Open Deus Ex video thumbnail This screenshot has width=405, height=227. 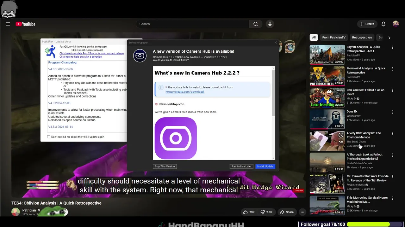click(x=327, y=119)
